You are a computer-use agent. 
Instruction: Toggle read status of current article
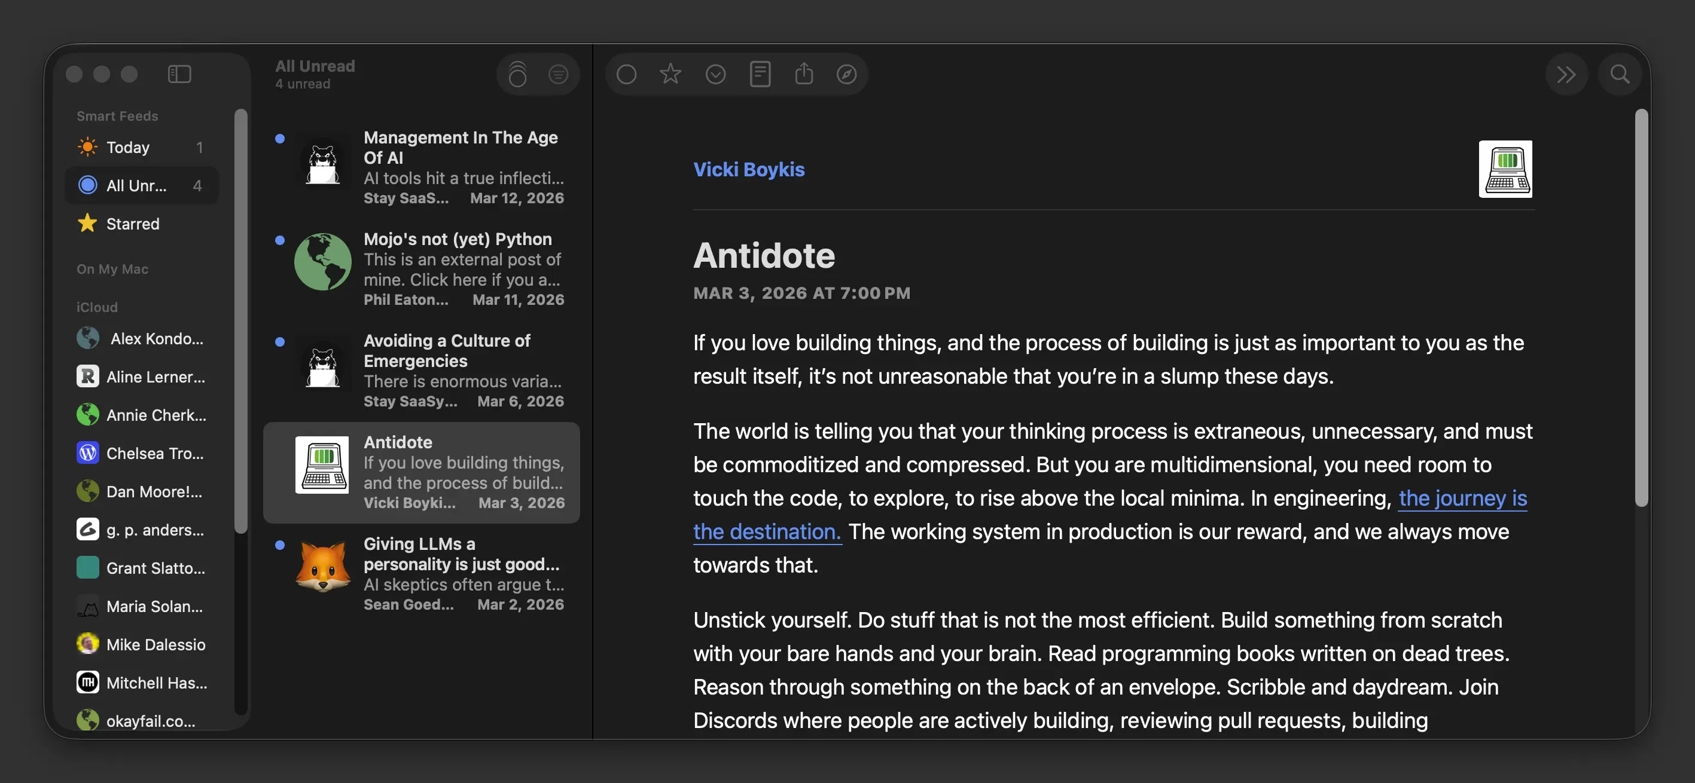(x=626, y=74)
